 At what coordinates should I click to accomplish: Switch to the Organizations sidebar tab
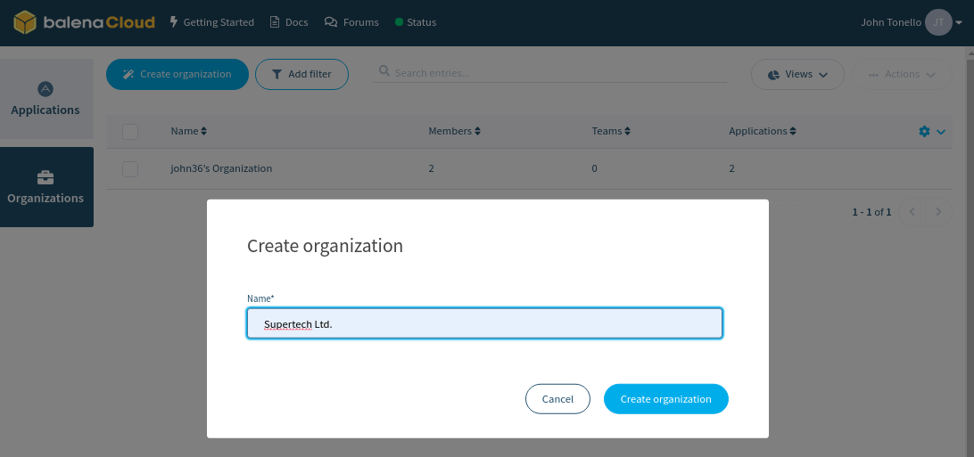(x=46, y=187)
